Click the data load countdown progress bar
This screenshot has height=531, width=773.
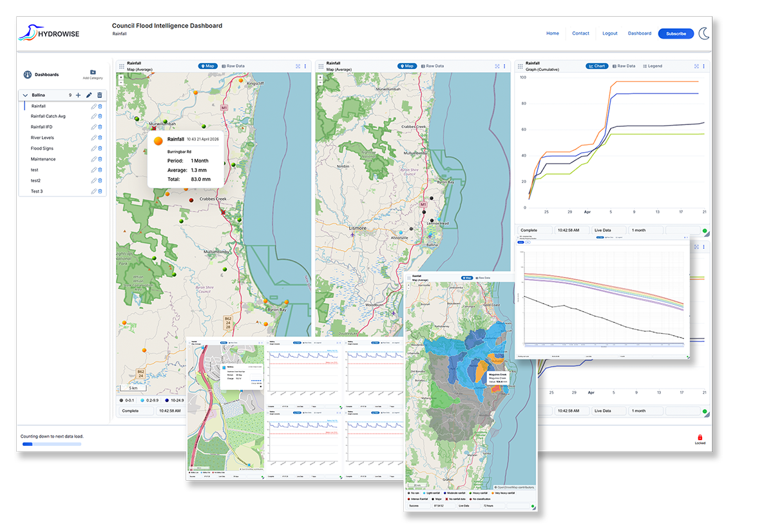pos(52,444)
